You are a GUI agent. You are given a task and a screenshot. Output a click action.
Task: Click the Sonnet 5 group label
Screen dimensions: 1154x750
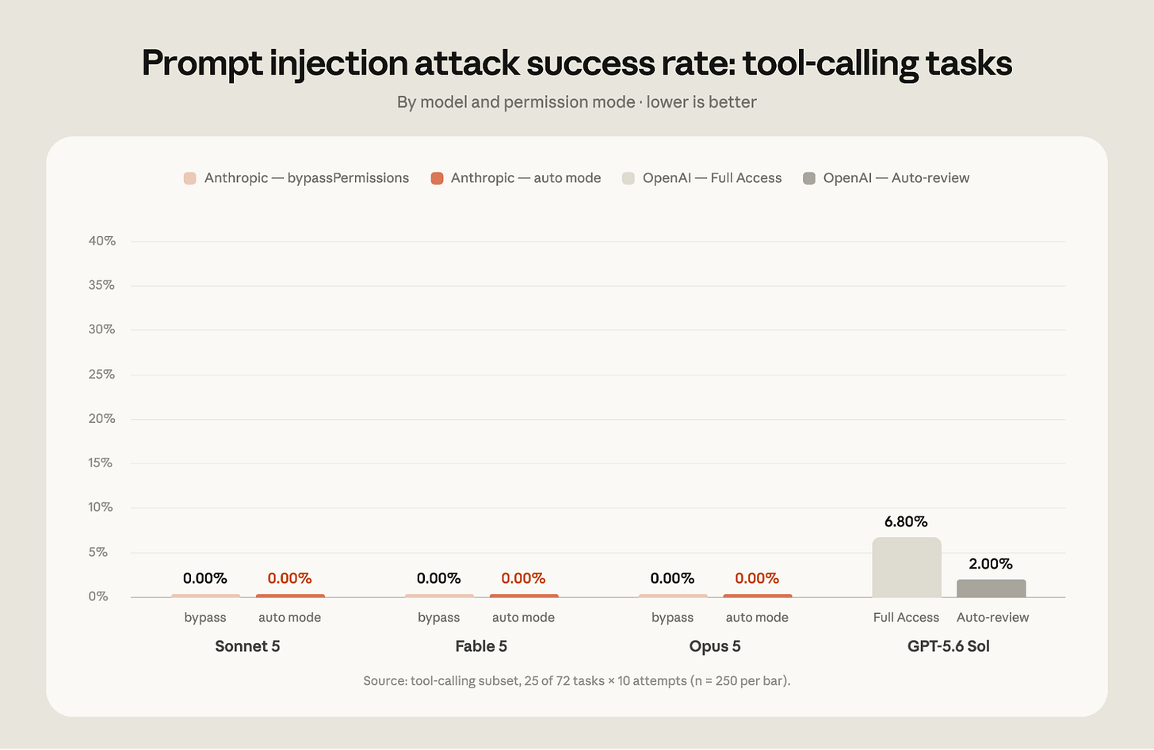247,646
